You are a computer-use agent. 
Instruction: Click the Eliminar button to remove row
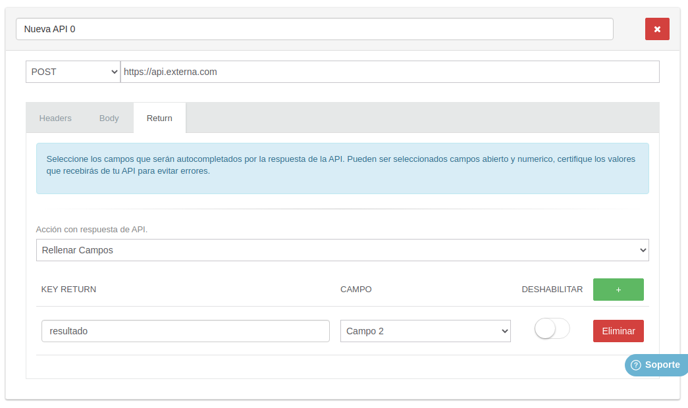point(618,331)
